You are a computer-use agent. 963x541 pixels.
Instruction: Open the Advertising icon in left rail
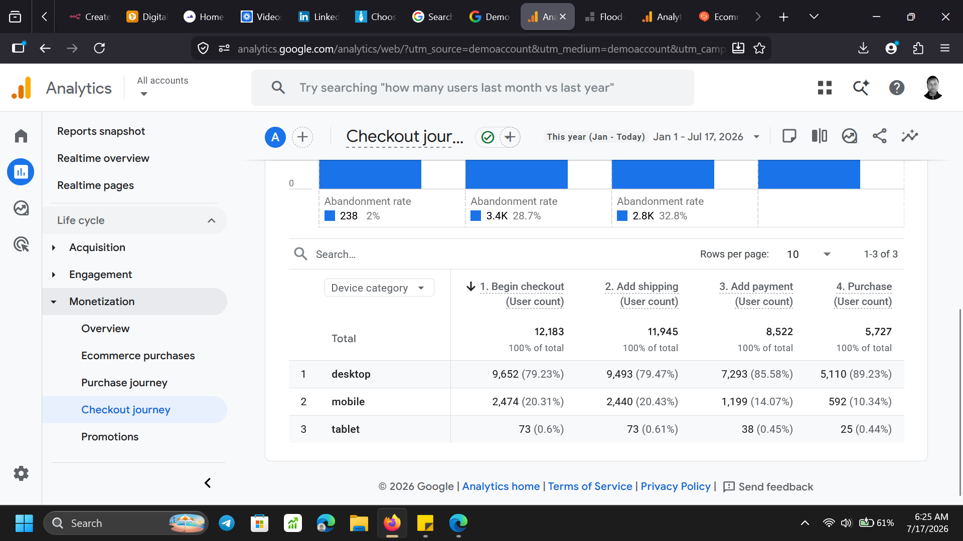(x=21, y=244)
